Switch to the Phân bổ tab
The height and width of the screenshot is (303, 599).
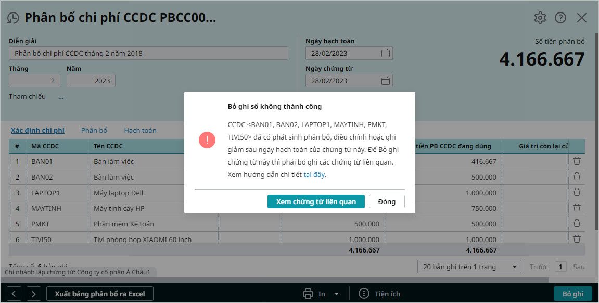(94, 130)
